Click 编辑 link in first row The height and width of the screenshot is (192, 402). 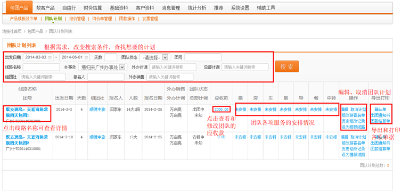pyautogui.click(x=345, y=110)
